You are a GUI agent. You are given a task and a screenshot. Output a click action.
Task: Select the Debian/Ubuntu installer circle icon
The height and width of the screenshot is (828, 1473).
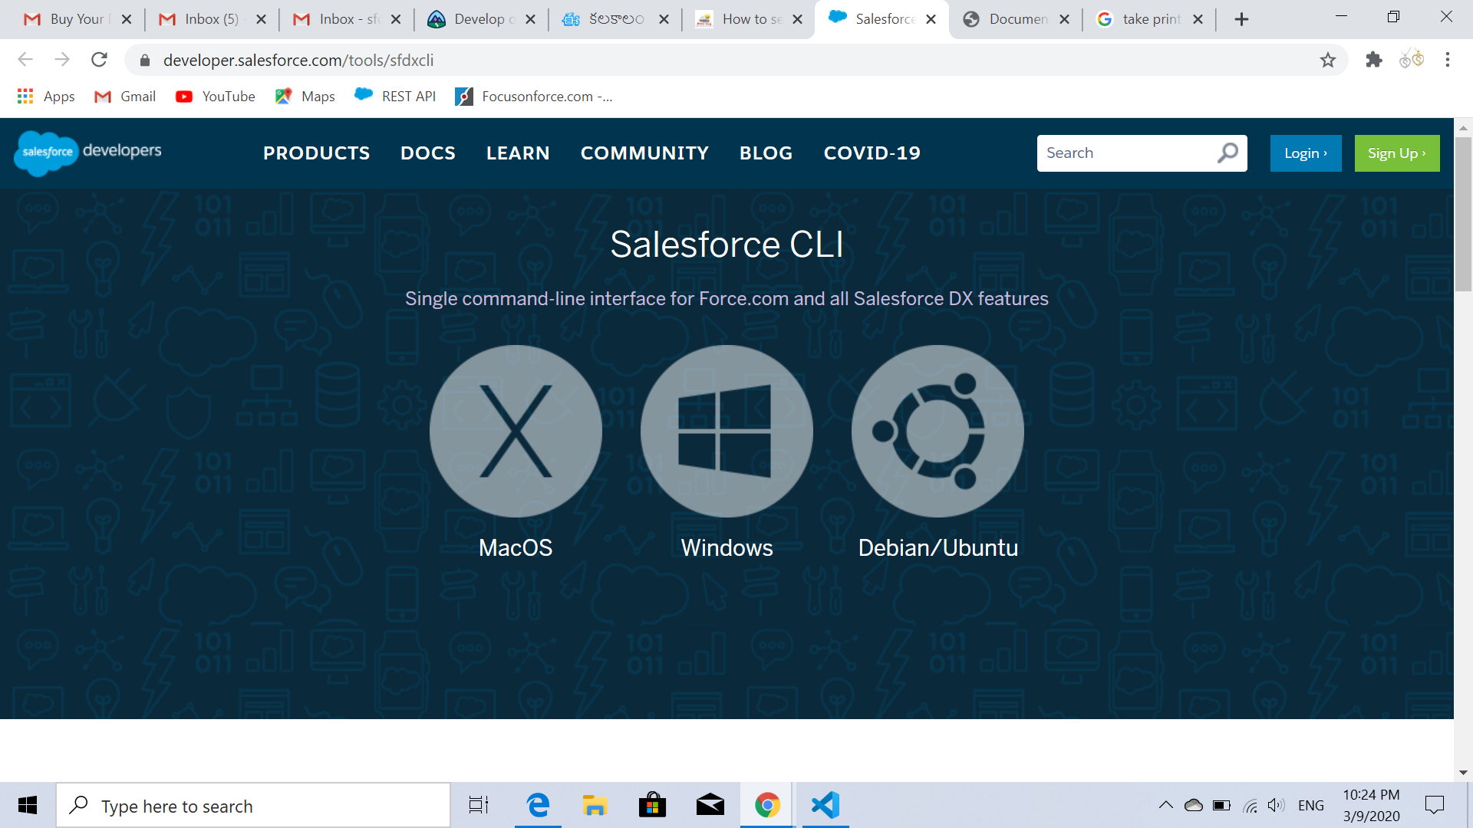click(x=938, y=431)
